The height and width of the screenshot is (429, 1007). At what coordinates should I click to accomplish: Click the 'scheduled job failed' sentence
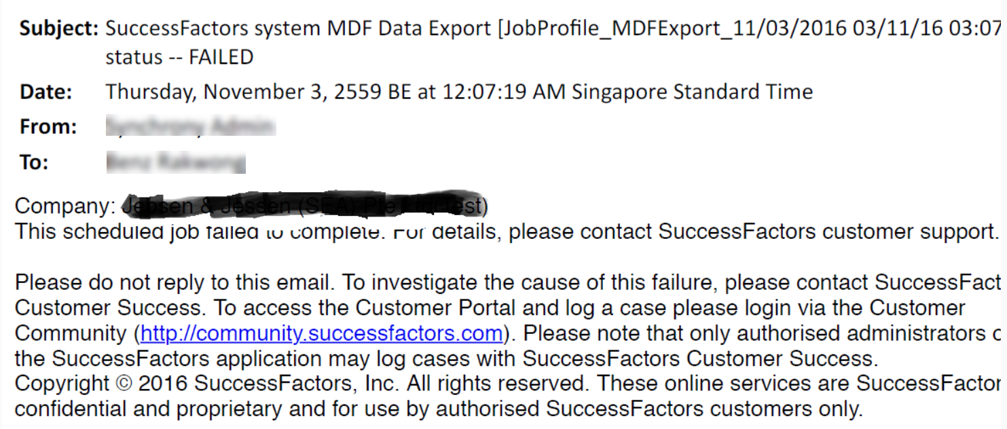(x=506, y=231)
